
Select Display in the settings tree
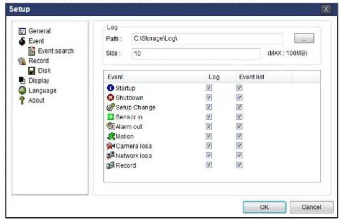[39, 81]
